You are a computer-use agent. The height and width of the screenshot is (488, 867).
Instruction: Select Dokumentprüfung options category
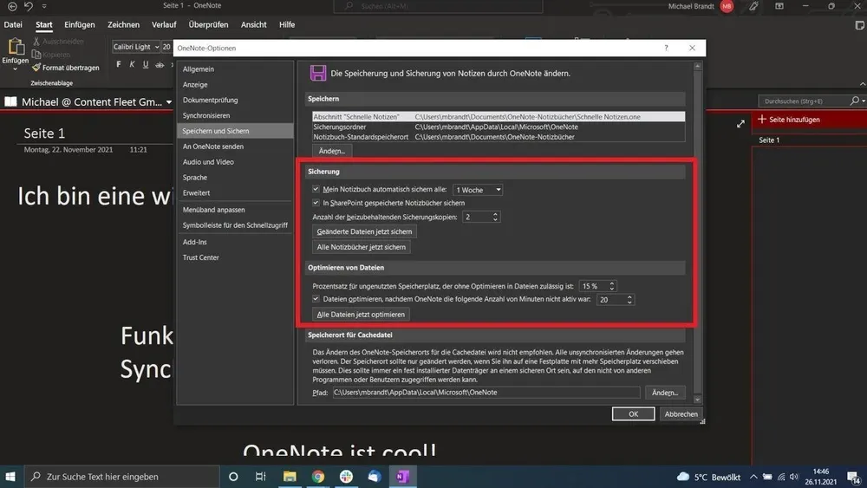click(235, 100)
